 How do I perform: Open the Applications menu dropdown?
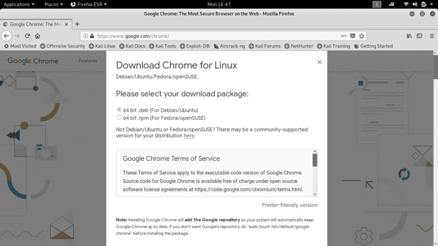point(19,4)
